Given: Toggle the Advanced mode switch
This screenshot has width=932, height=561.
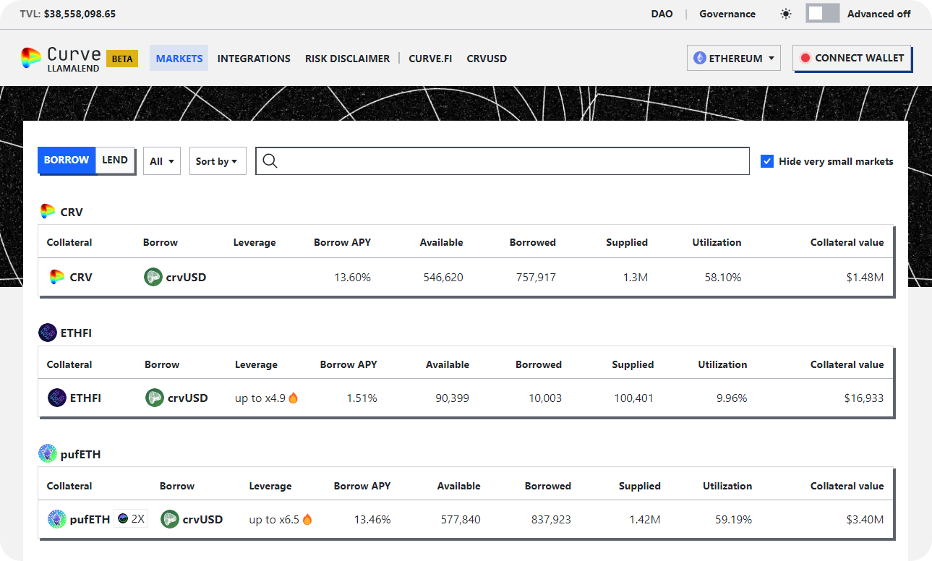Looking at the screenshot, I should coord(822,14).
